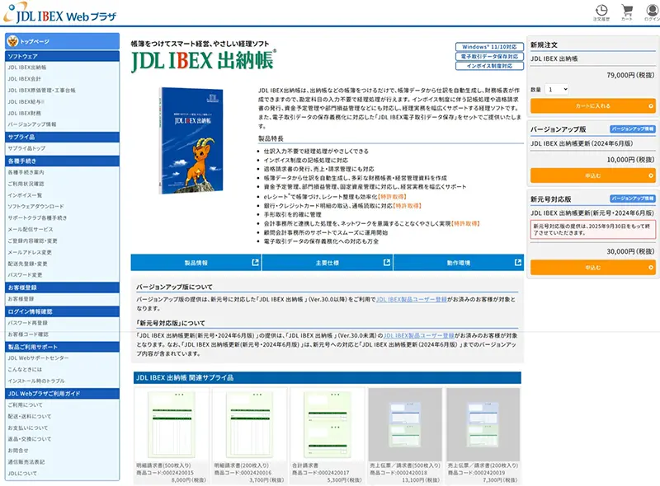This screenshot has width=660, height=486.
Task: Click the JDL IBEX Web Plaza logo
Action: [x=60, y=12]
